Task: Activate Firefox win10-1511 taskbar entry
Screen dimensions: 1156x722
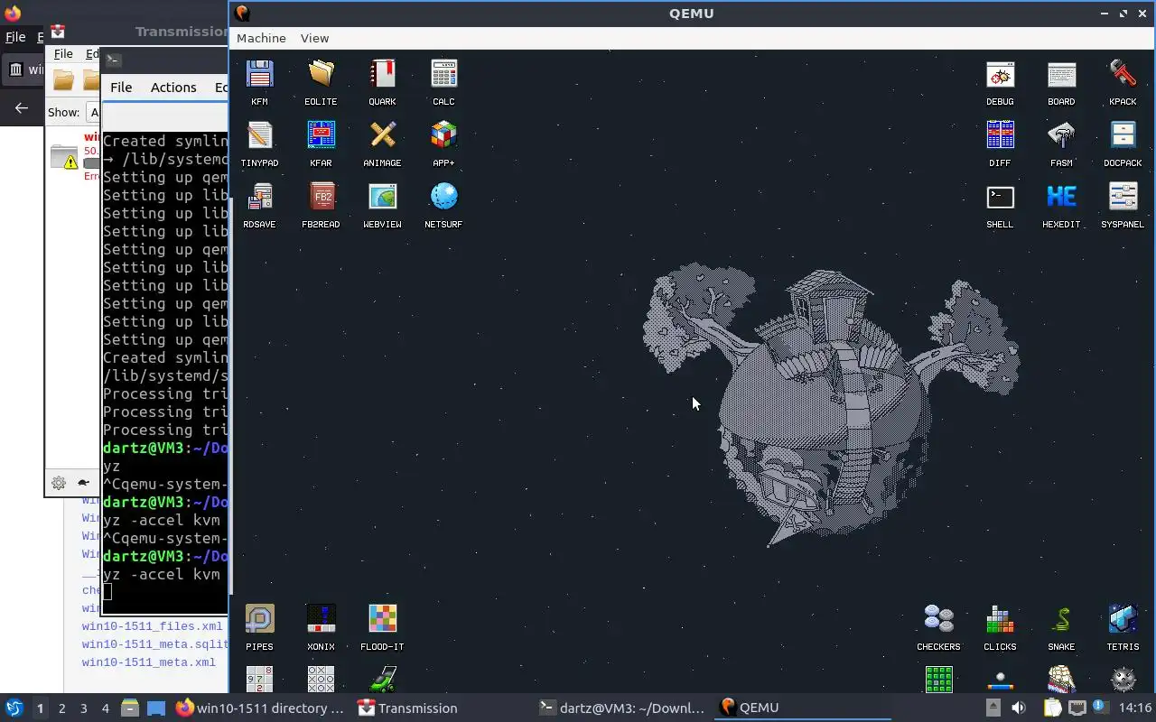Action: pyautogui.click(x=260, y=708)
